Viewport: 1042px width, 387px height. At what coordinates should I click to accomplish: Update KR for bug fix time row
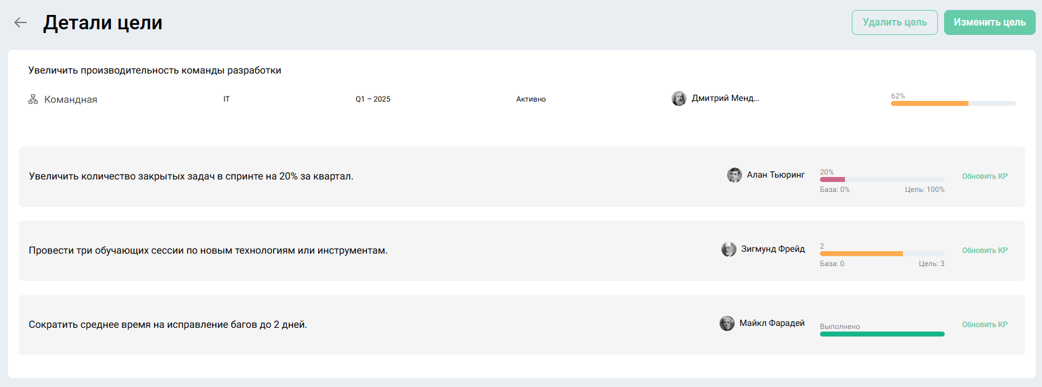(x=984, y=325)
